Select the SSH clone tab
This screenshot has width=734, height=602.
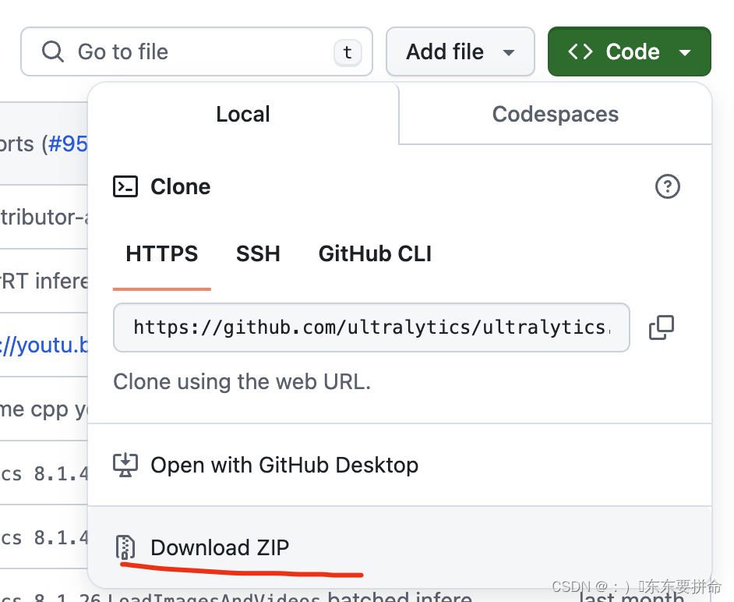pyautogui.click(x=258, y=253)
